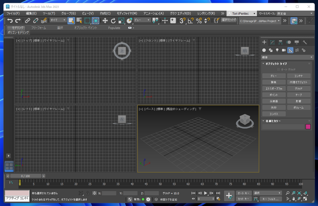Click Pan hand viewport navigation icon

(293, 199)
